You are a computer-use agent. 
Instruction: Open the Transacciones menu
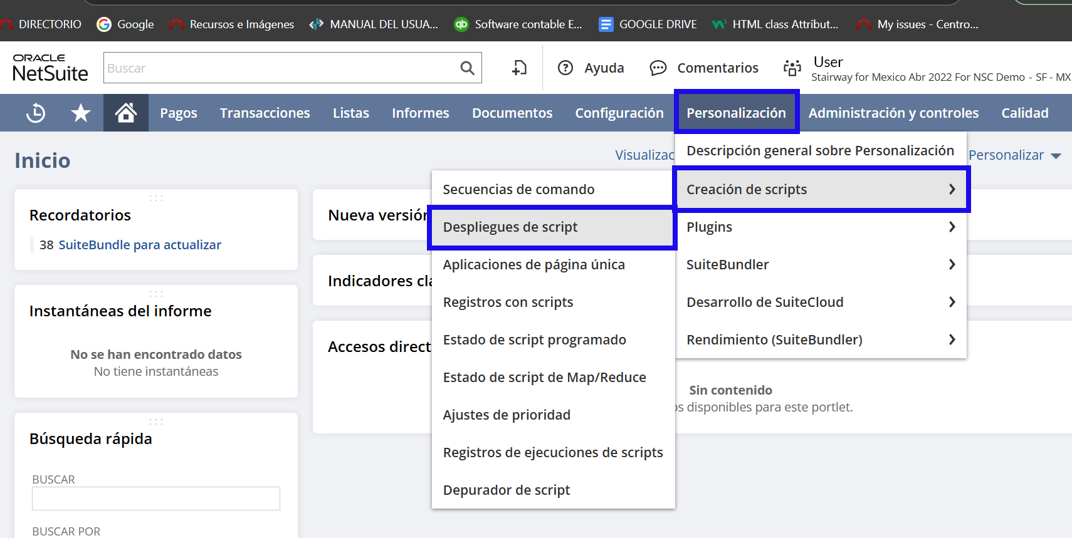click(265, 113)
